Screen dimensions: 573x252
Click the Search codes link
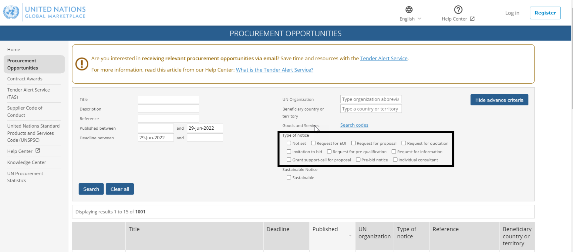click(x=354, y=125)
